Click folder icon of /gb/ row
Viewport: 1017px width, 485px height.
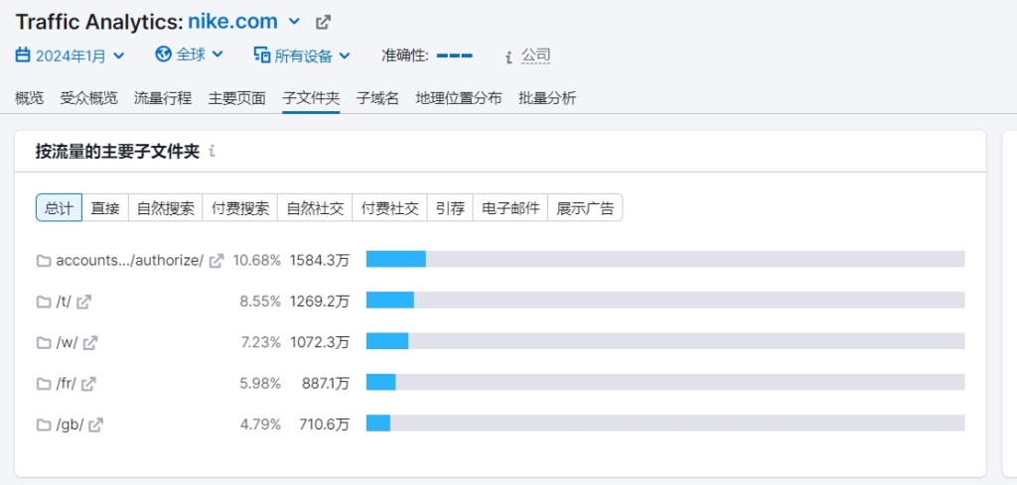click(x=44, y=424)
